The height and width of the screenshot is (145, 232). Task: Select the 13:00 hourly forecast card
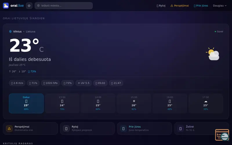pyautogui.click(x=62, y=103)
